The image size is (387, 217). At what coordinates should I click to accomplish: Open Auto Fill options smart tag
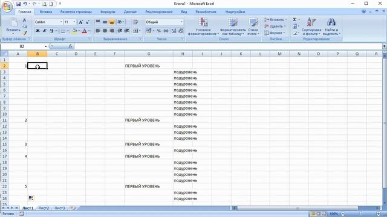[31, 198]
